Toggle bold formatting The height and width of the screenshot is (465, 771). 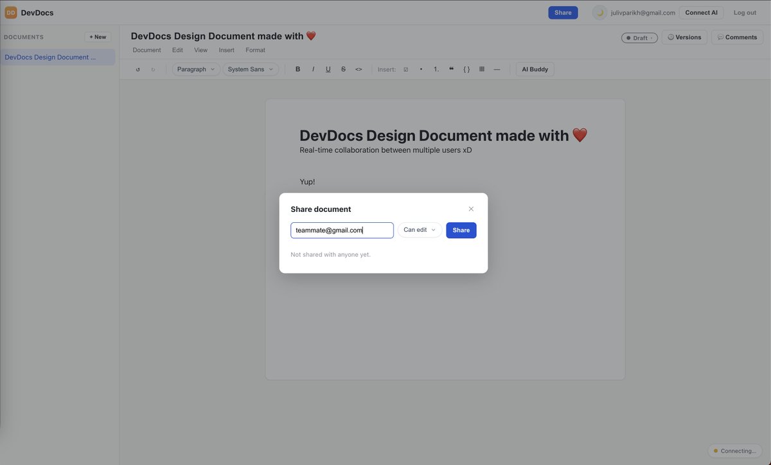pos(297,69)
